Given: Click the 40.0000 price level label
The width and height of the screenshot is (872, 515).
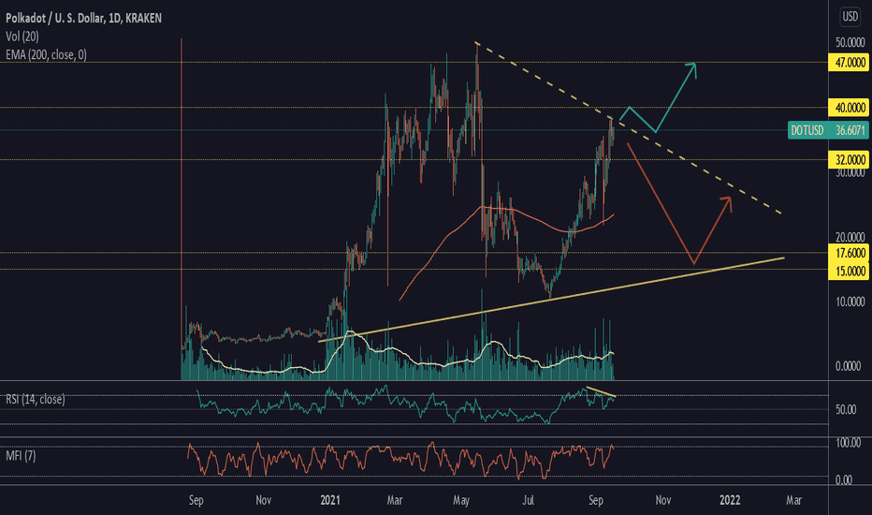Looking at the screenshot, I should pyautogui.click(x=849, y=108).
